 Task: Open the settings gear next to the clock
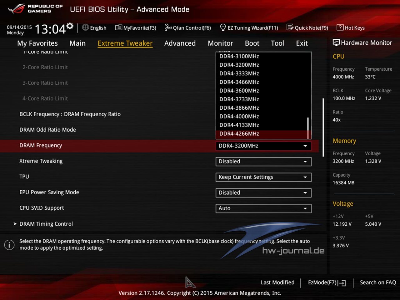point(70,26)
